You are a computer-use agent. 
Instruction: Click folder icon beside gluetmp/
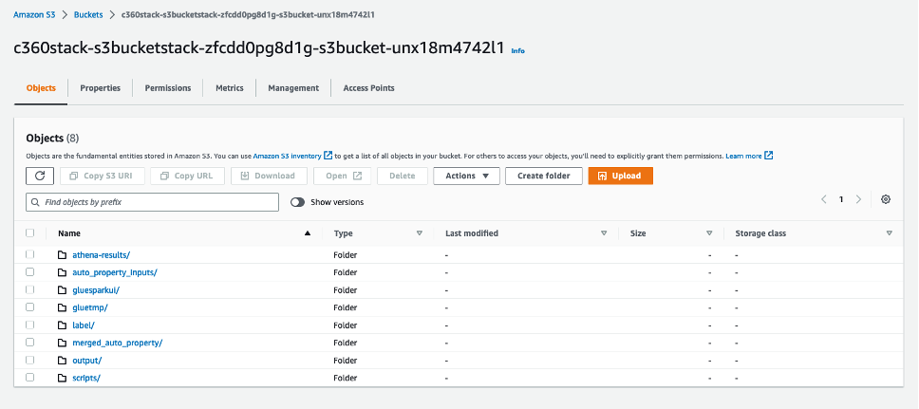62,307
